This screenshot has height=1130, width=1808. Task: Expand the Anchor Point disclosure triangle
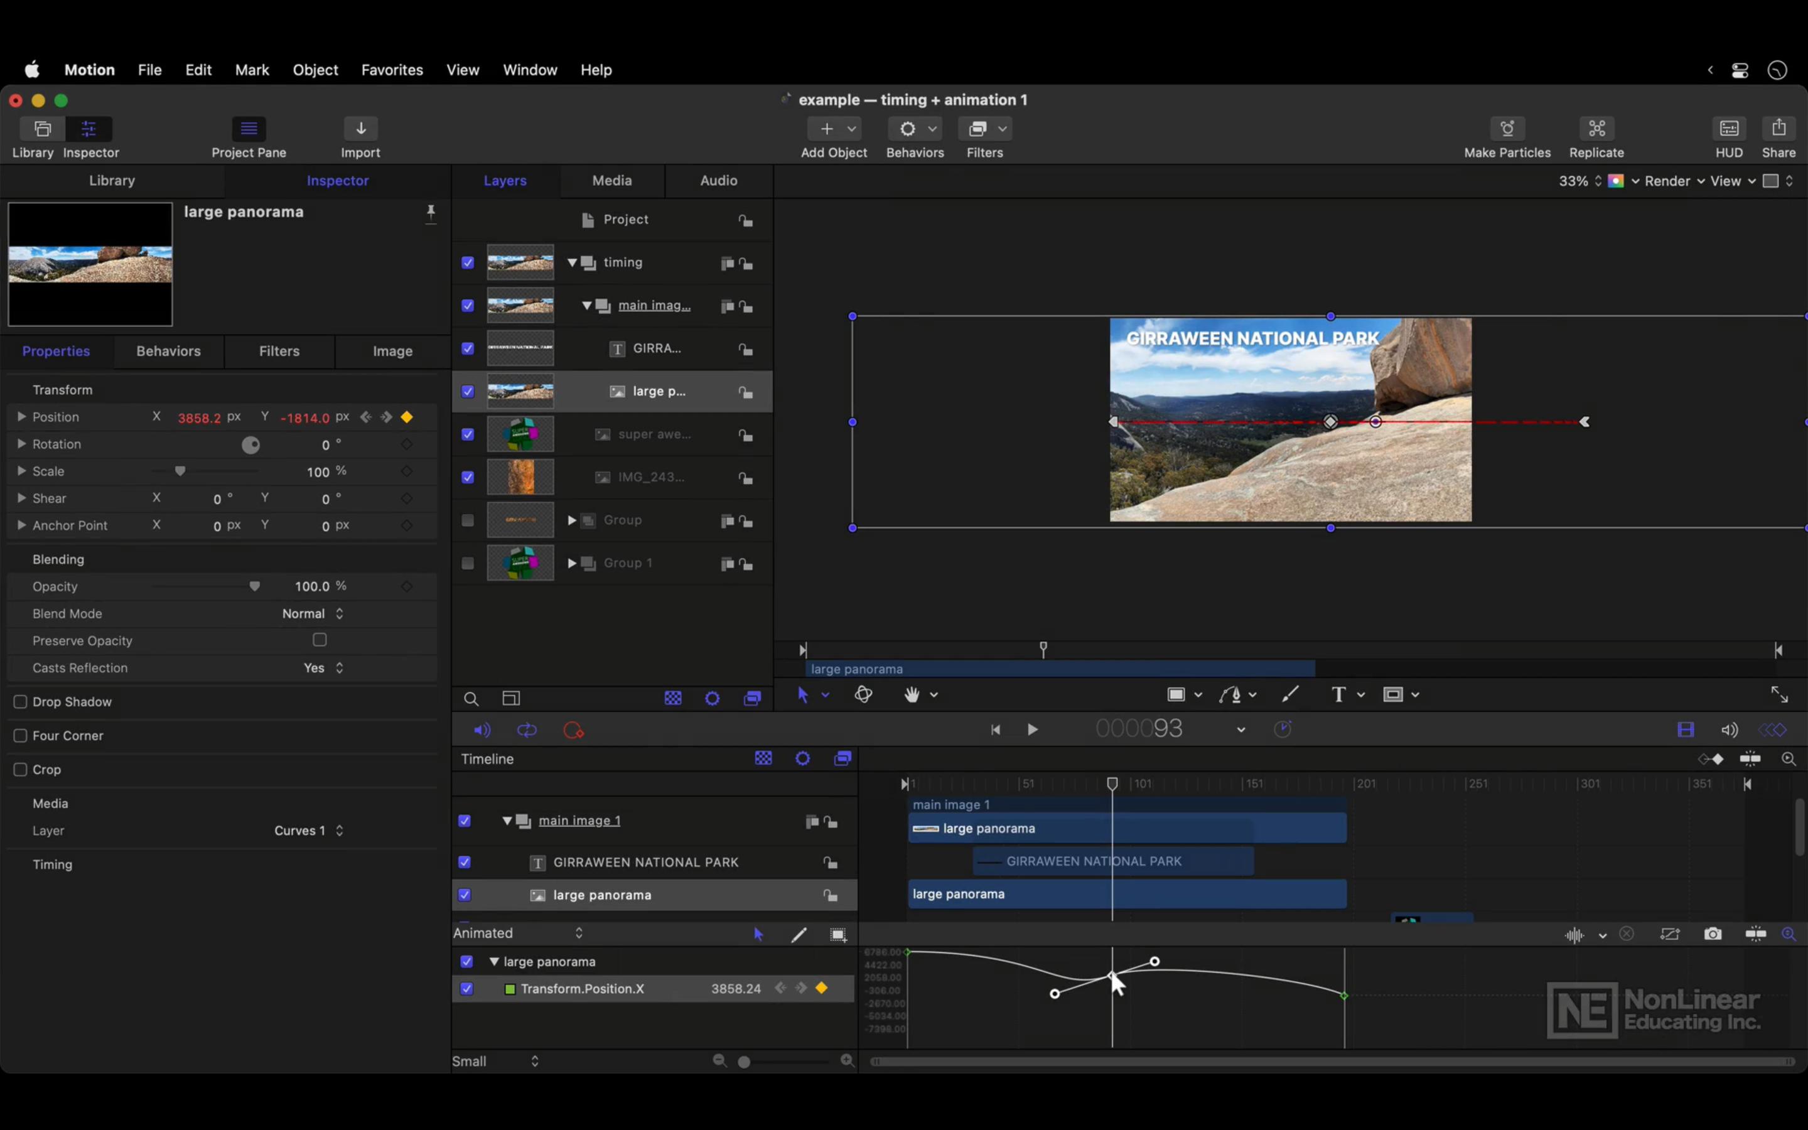coord(21,525)
